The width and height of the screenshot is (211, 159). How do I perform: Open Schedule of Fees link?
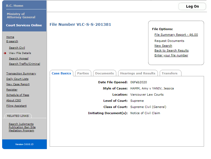(x=18, y=95)
